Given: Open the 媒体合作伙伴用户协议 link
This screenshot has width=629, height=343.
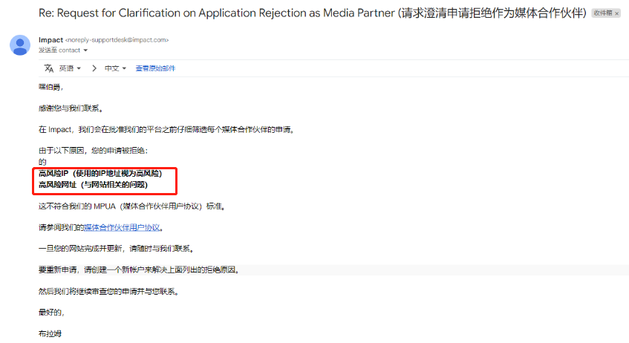Looking at the screenshot, I should click(x=122, y=227).
